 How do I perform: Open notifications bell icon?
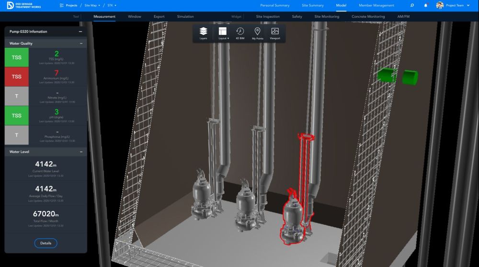pos(426,6)
